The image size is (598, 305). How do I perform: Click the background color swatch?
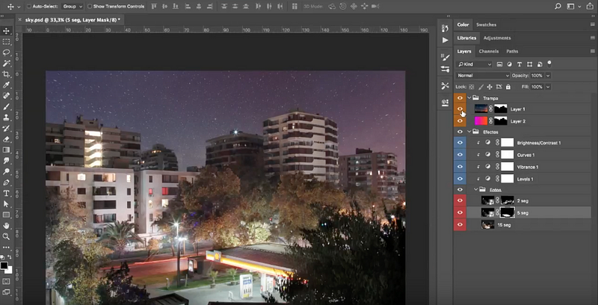pos(10,271)
